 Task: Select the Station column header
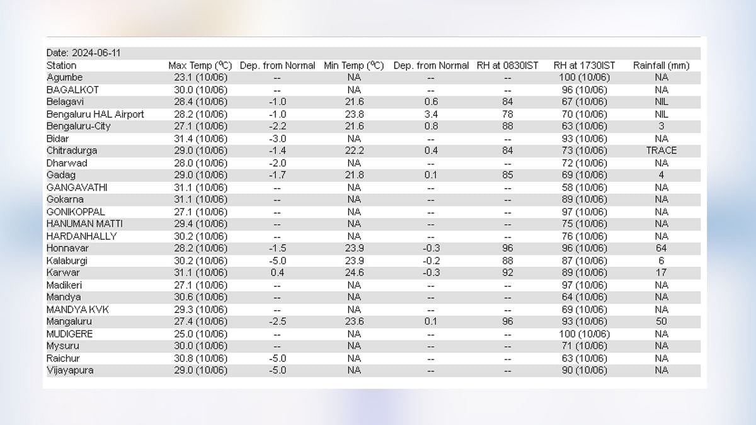pos(61,65)
